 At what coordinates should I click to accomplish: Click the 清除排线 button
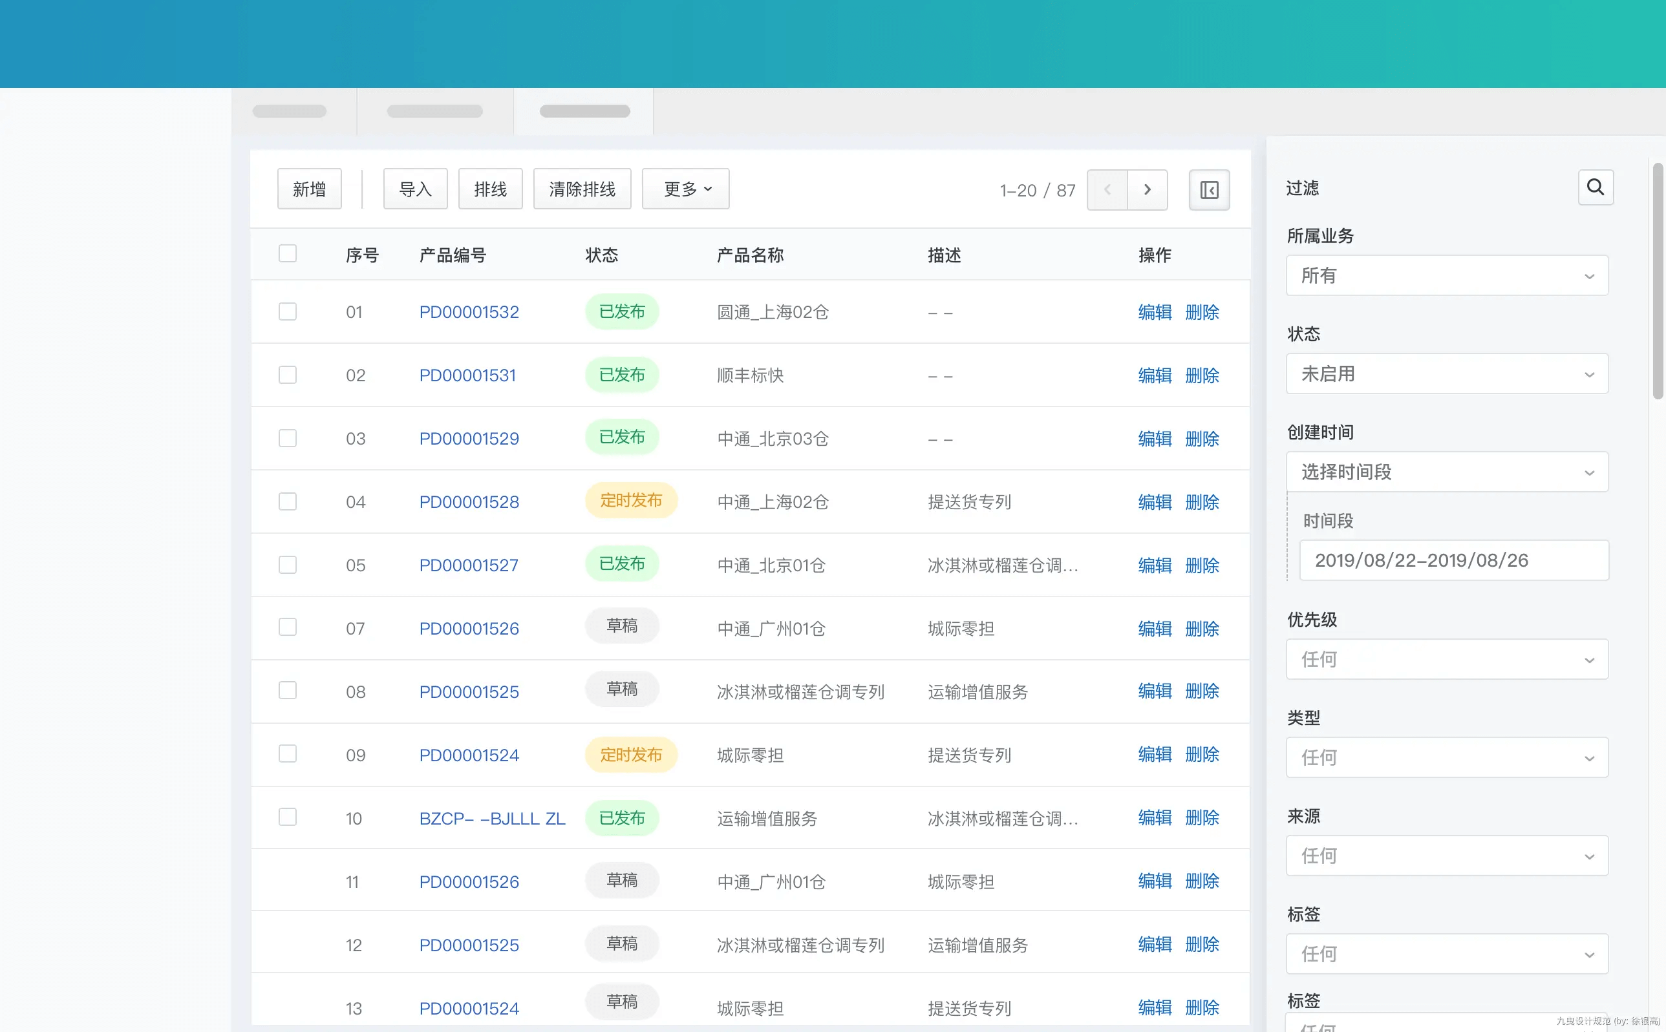coord(582,189)
